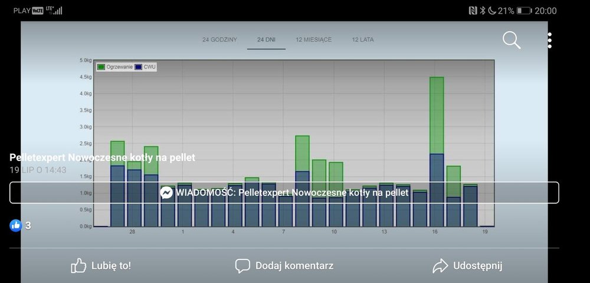Screen dimensions: 590x283
Task: Tap the 5.0kg axis label
Action: click(86, 60)
